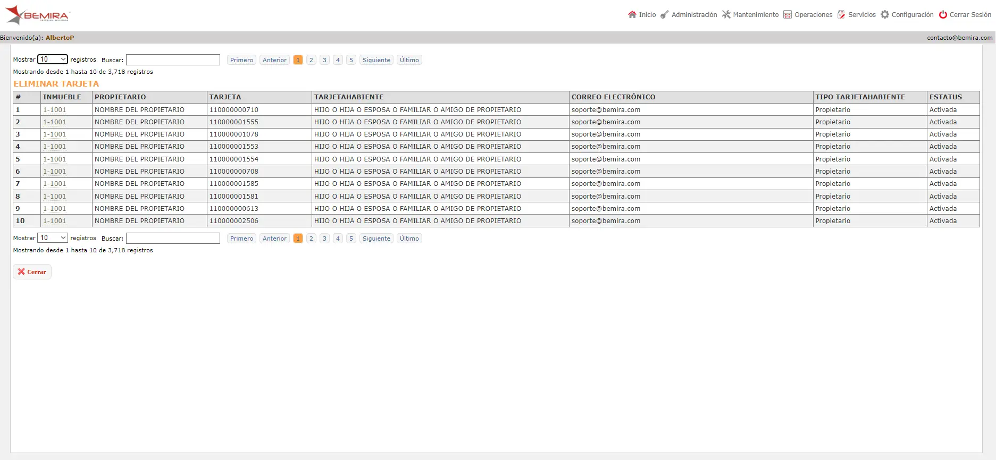Go to page 3 in top pagination
996x460 pixels.
click(324, 60)
